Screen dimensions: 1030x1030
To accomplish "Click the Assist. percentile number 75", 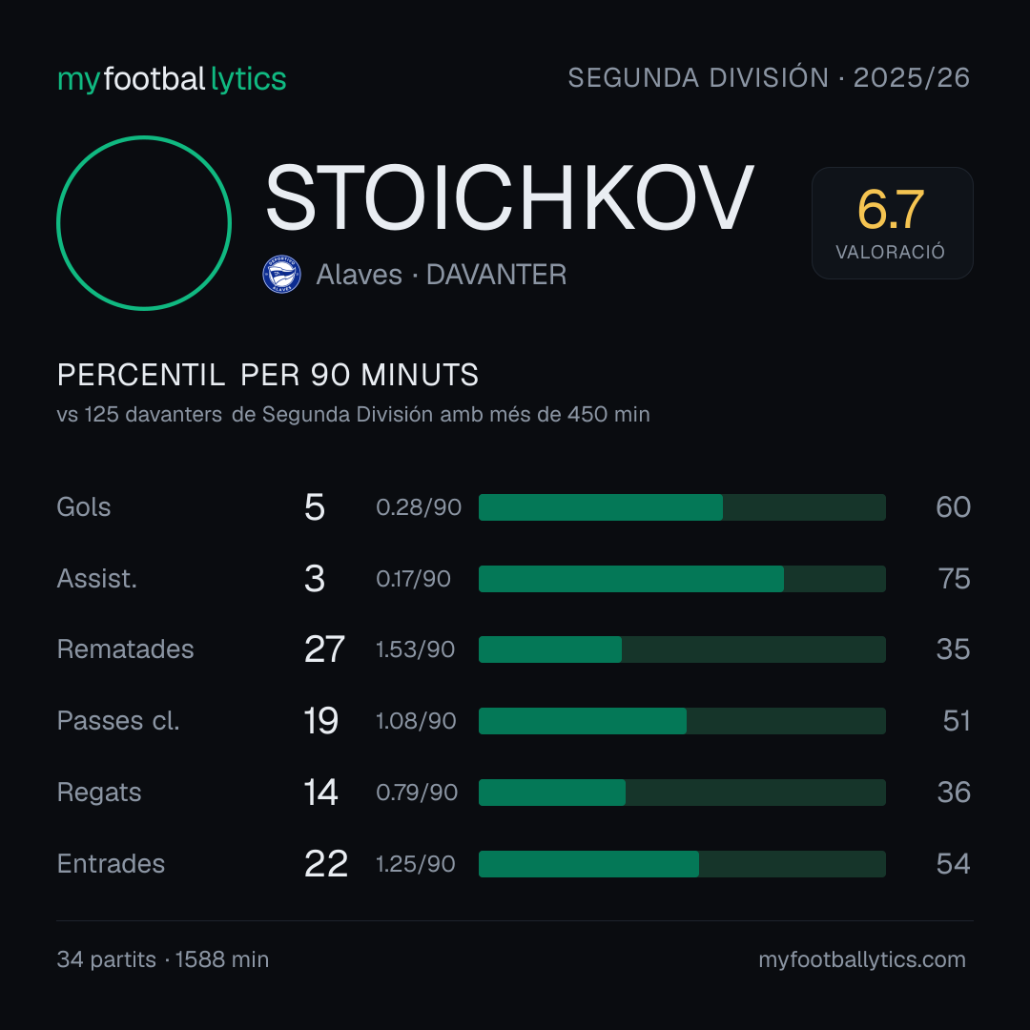I will 954,579.
